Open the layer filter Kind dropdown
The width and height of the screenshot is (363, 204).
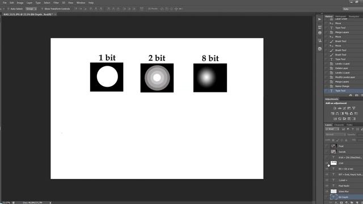[332, 129]
